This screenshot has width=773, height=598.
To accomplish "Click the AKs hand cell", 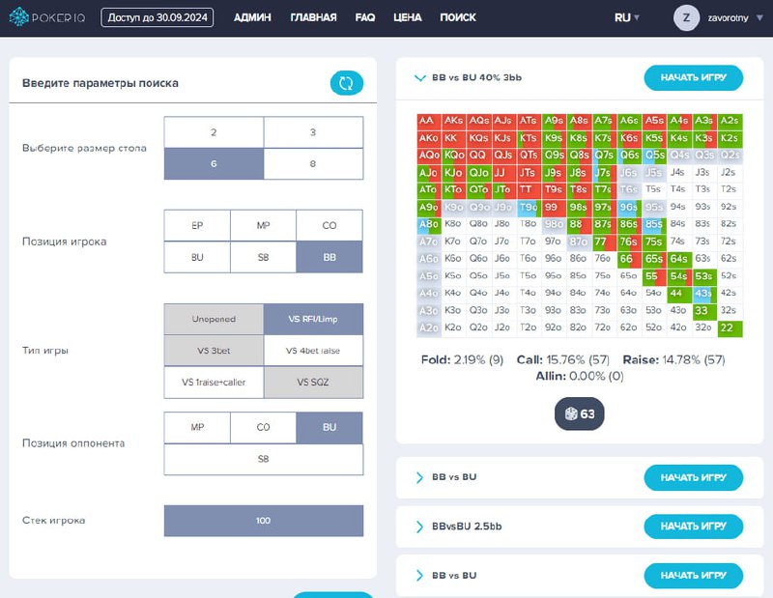I will (x=454, y=121).
